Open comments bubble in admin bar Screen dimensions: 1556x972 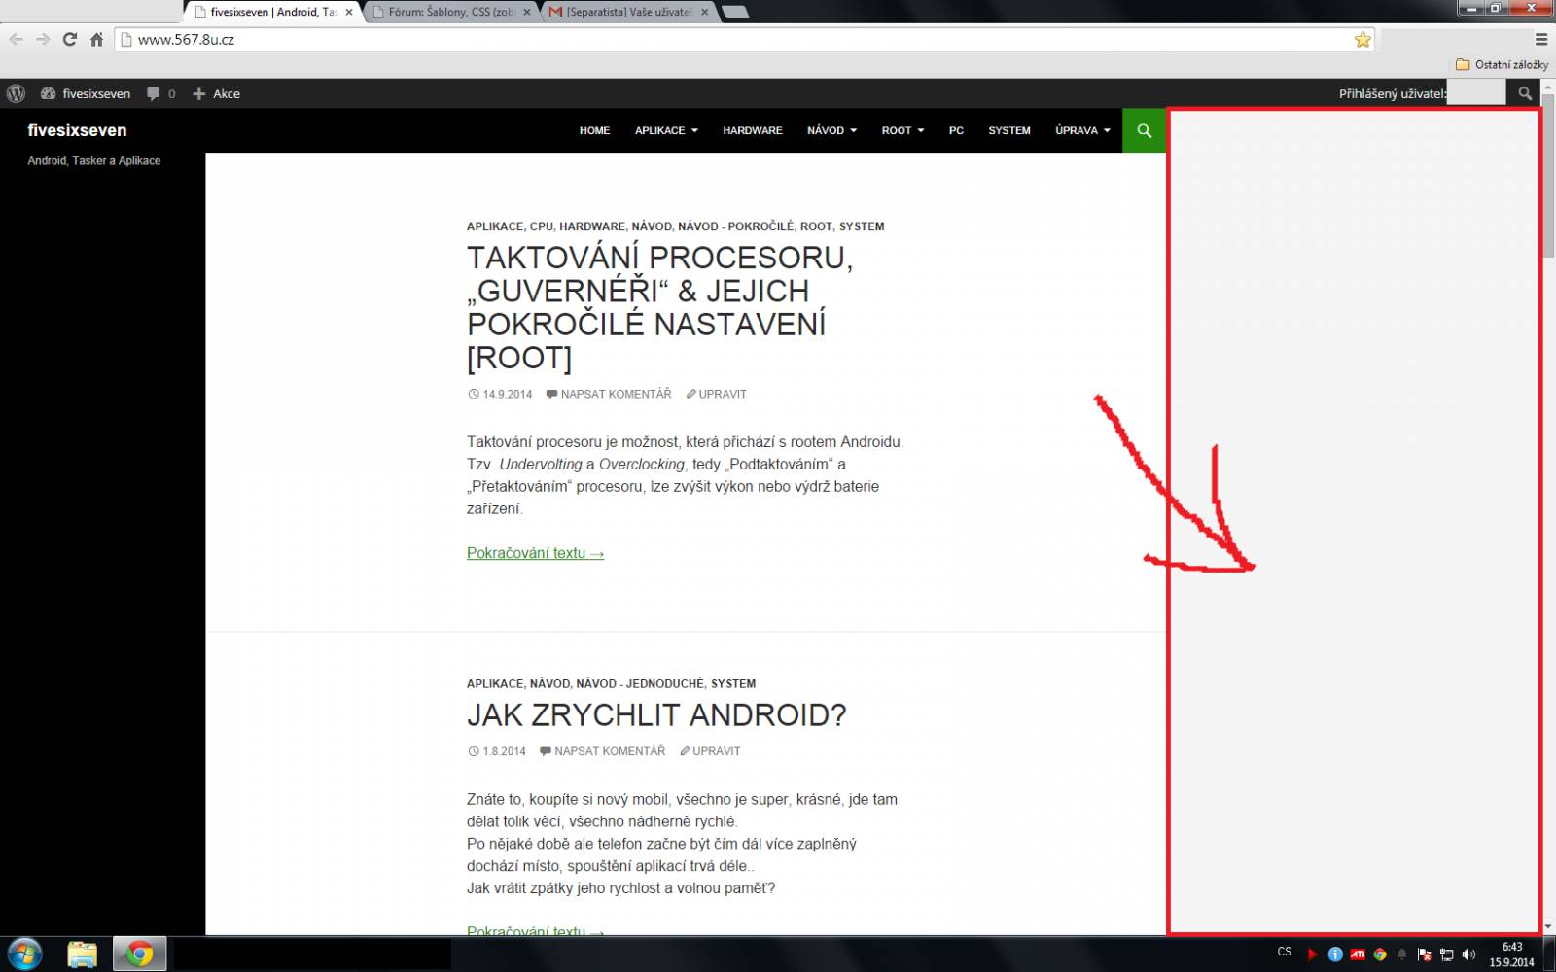coord(161,93)
